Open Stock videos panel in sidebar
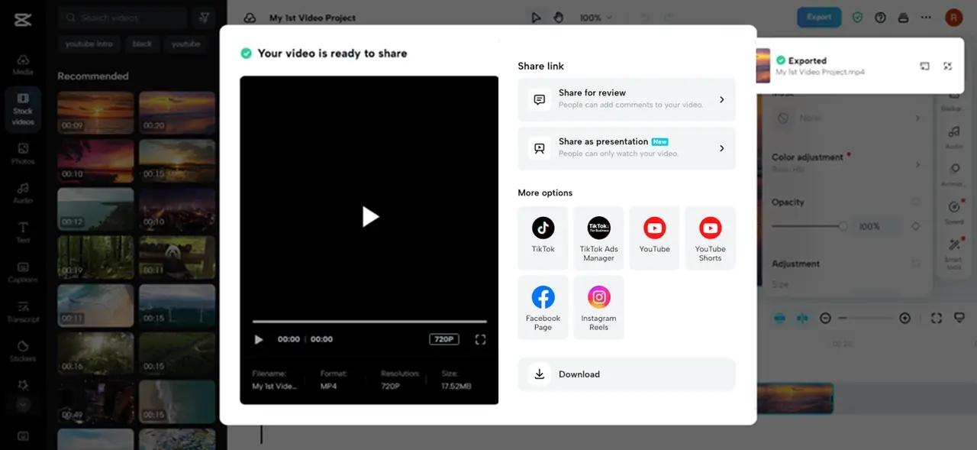 [x=23, y=109]
